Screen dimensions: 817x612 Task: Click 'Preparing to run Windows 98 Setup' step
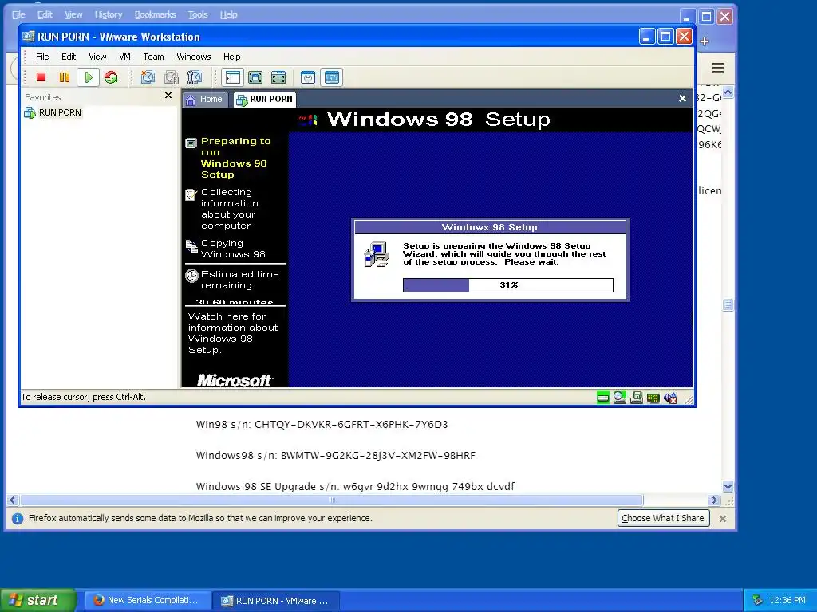pyautogui.click(x=235, y=158)
